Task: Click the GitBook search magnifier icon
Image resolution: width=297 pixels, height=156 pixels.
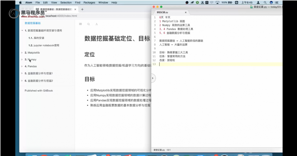Action: (88, 24)
